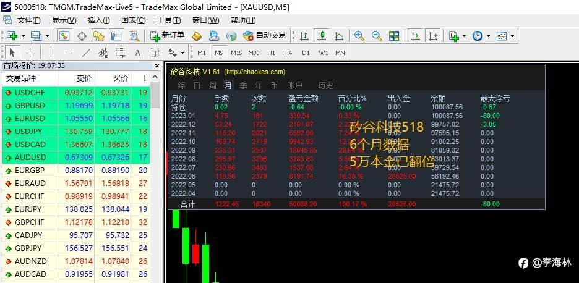579x283 pixels.
Task: Open the 历史 tab in statistics panel
Action: (325, 86)
